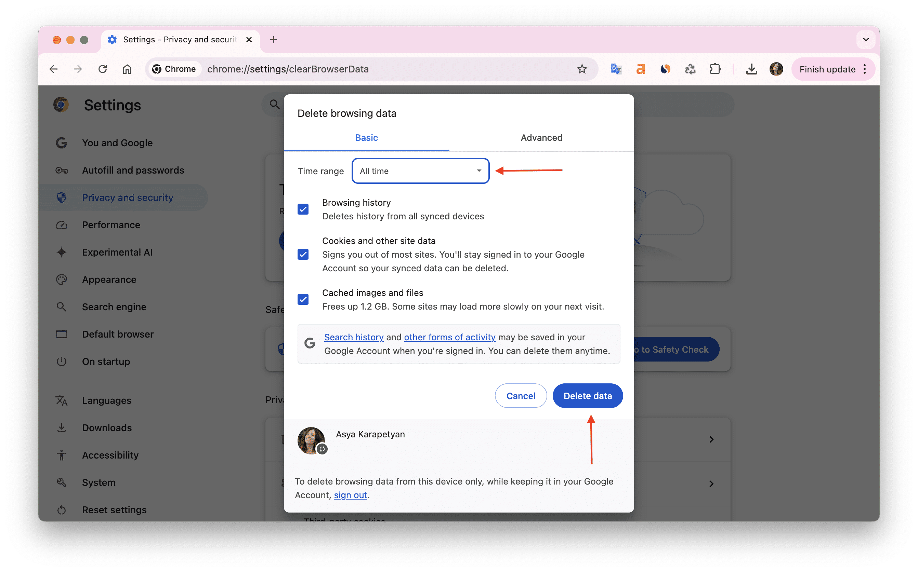Image resolution: width=918 pixels, height=572 pixels.
Task: Click the Cancel button in dialog
Action: click(520, 395)
